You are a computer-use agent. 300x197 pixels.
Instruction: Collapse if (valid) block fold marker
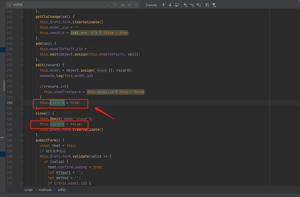click(x=22, y=162)
